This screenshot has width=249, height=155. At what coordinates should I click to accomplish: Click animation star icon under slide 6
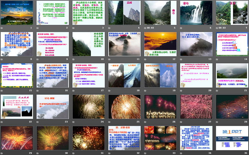181,28
